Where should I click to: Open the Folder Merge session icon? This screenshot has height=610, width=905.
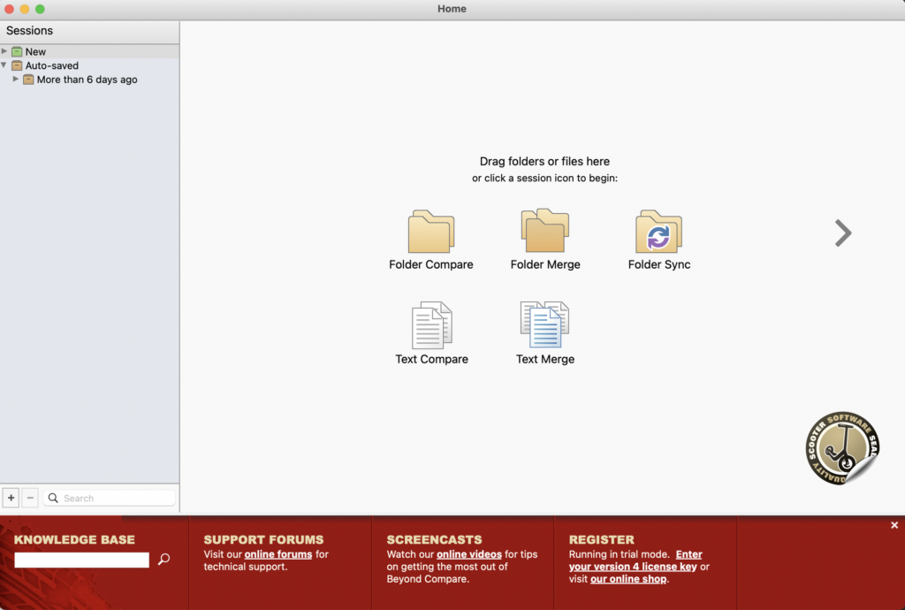click(544, 232)
